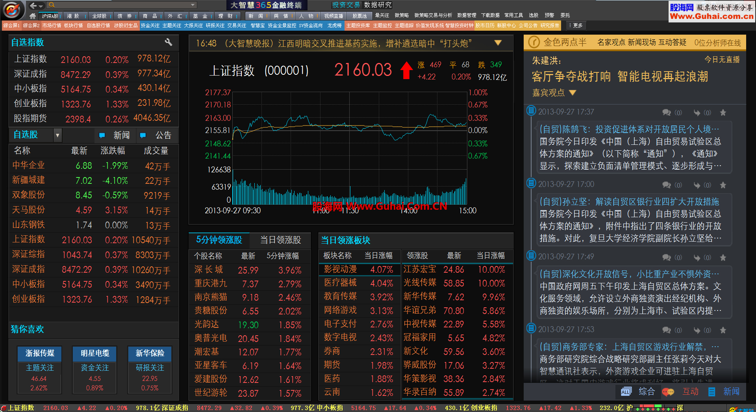The width and height of the screenshot is (756, 412).
Task: Open comments on the 17:37 post
Action: click(x=667, y=113)
